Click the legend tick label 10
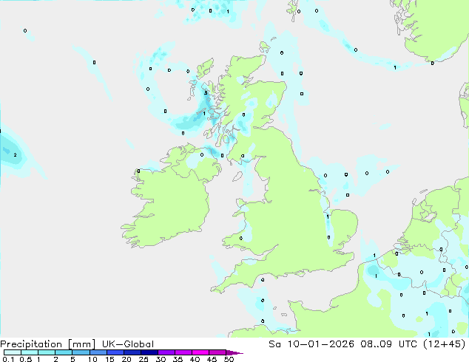 coord(92,360)
